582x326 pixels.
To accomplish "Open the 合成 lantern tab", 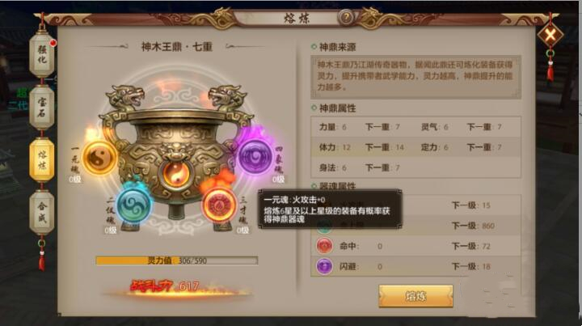I will [42, 213].
